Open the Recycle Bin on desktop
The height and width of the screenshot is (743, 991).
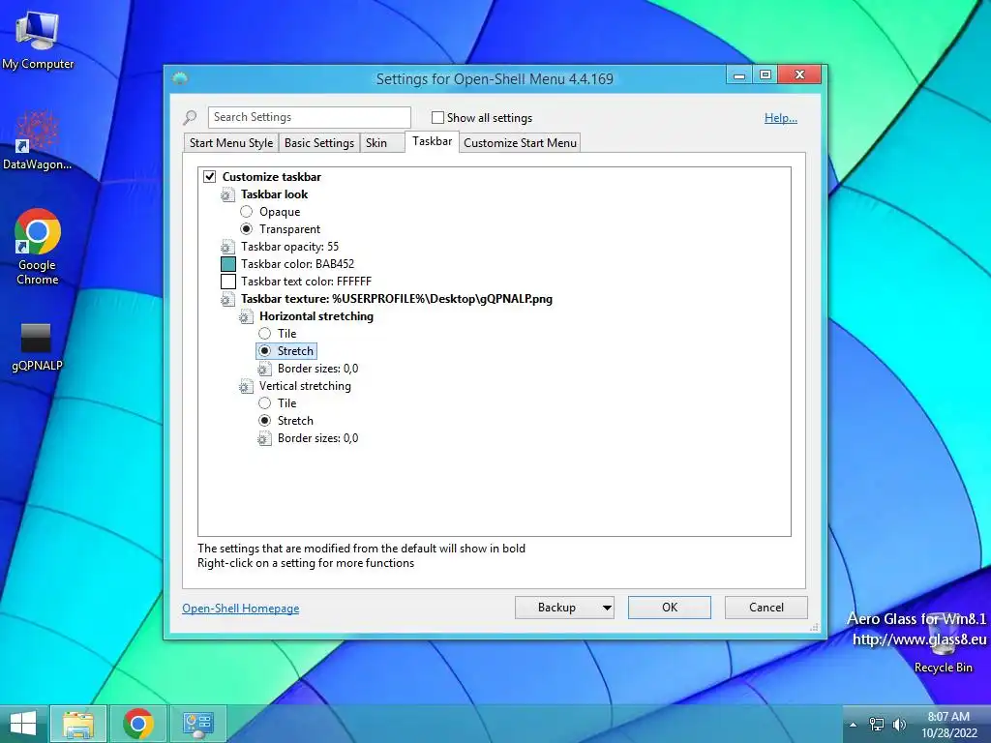pyautogui.click(x=943, y=645)
